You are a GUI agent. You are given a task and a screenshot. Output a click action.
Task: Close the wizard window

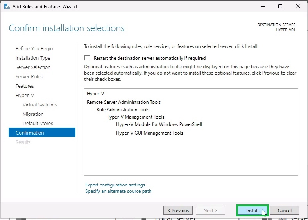pos(298,7)
